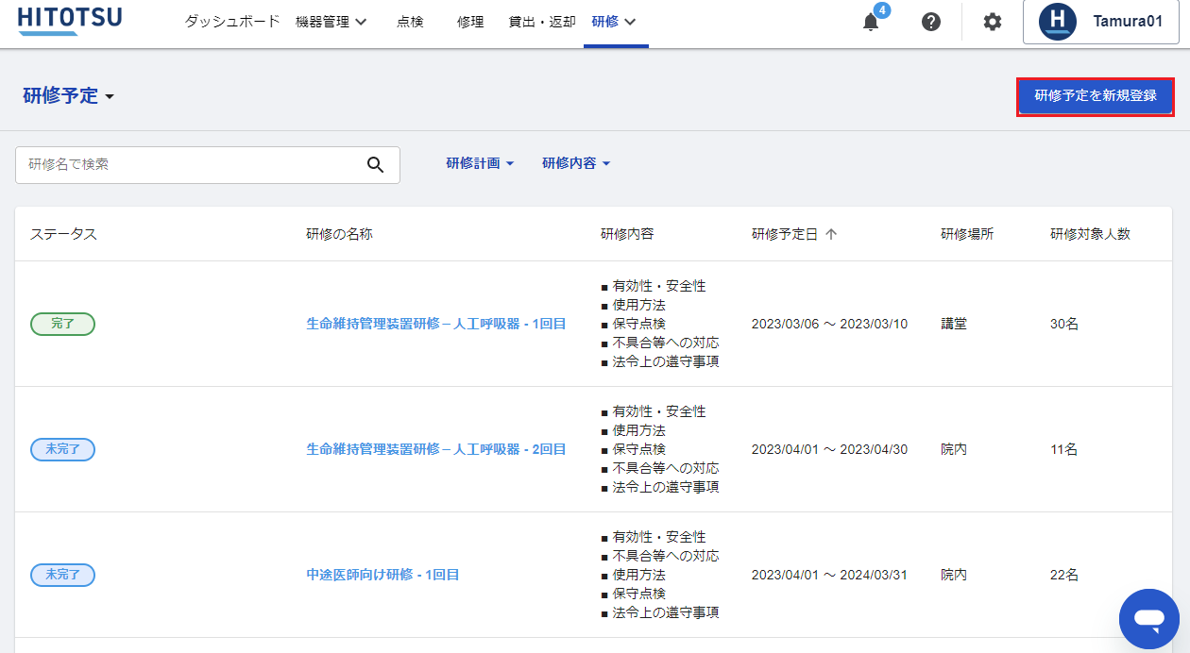Image resolution: width=1190 pixels, height=653 pixels.
Task: Open the 研修予定 page title dropdown
Action: pos(69,95)
